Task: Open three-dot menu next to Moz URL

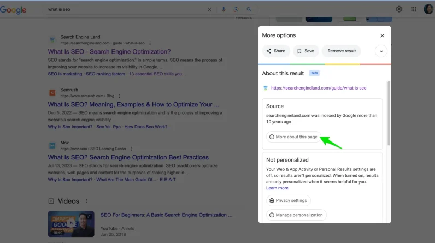Action: [132, 149]
